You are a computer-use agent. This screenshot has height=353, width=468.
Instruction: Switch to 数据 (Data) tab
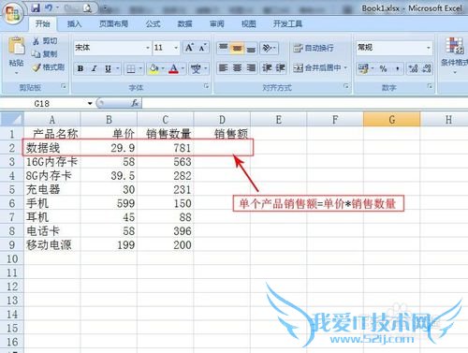[184, 23]
